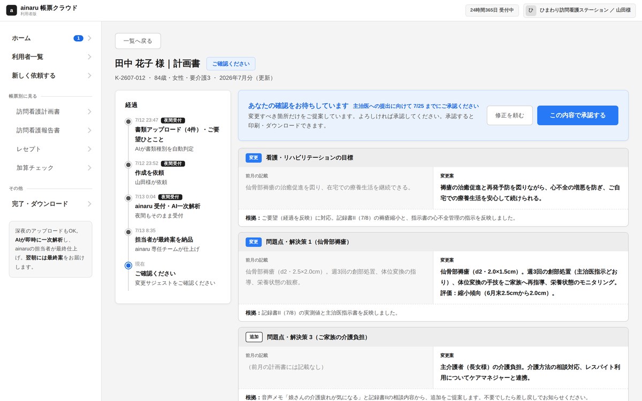Click the 前月の記載 text about 仙骨部褥瘡の治癒促進
Image resolution: width=642 pixels, height=401 pixels.
330,187
